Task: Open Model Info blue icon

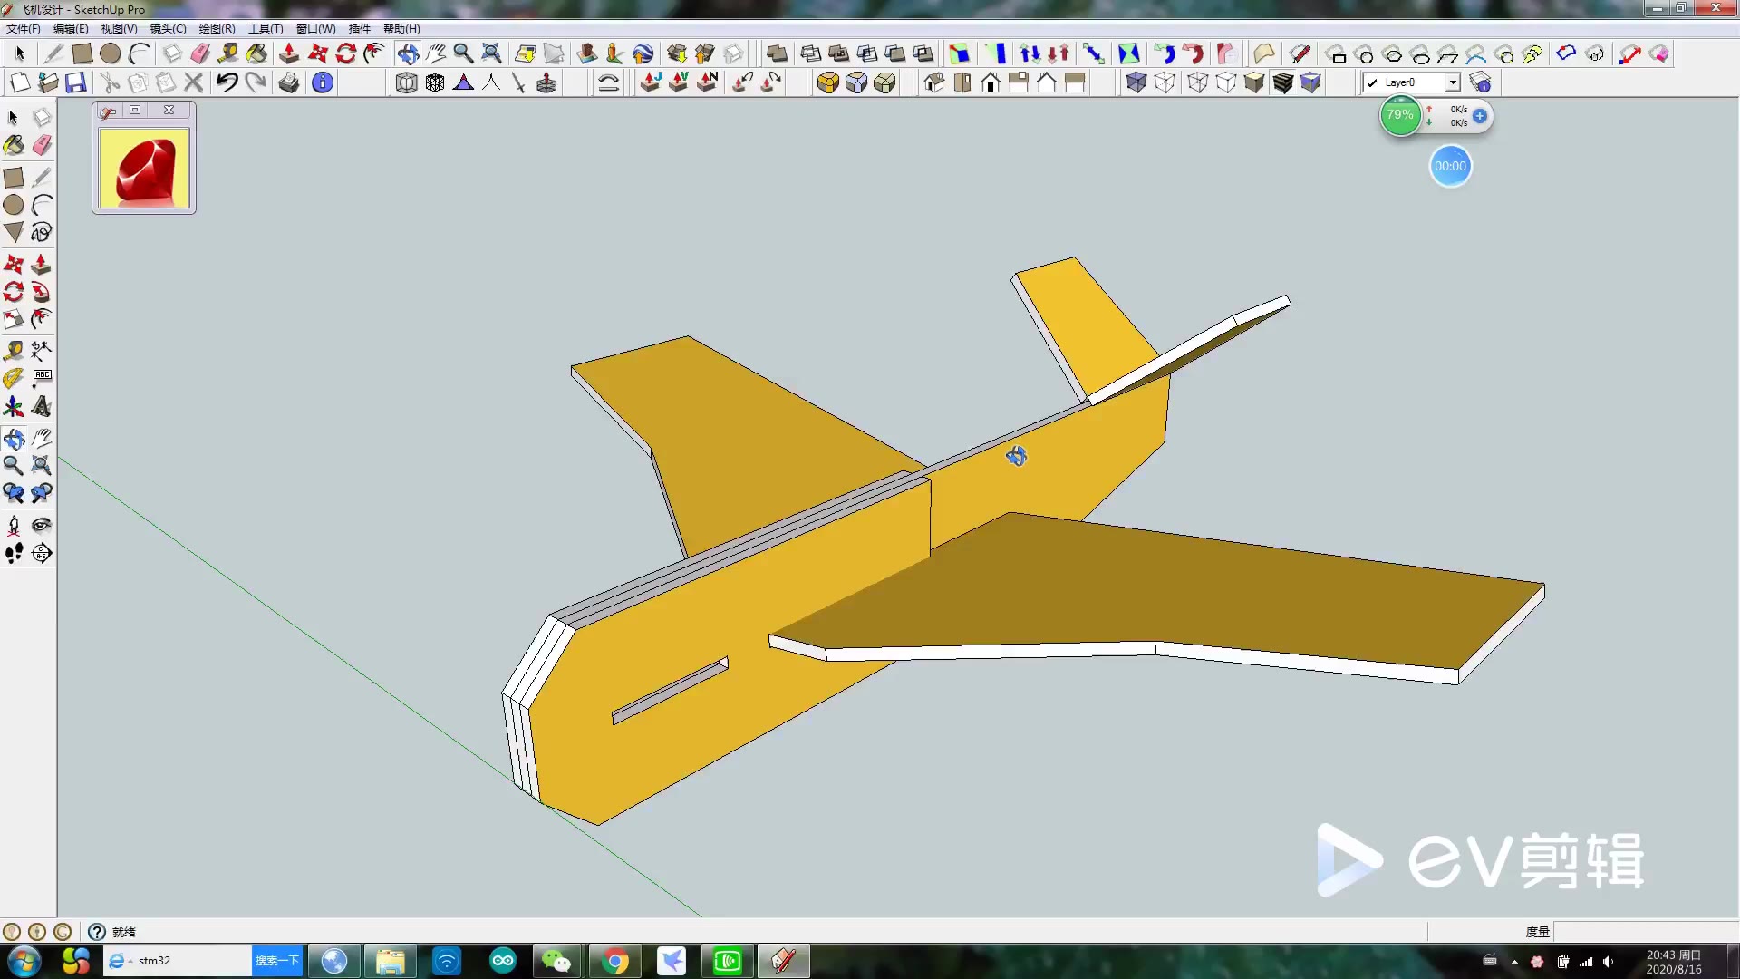Action: coord(323,82)
